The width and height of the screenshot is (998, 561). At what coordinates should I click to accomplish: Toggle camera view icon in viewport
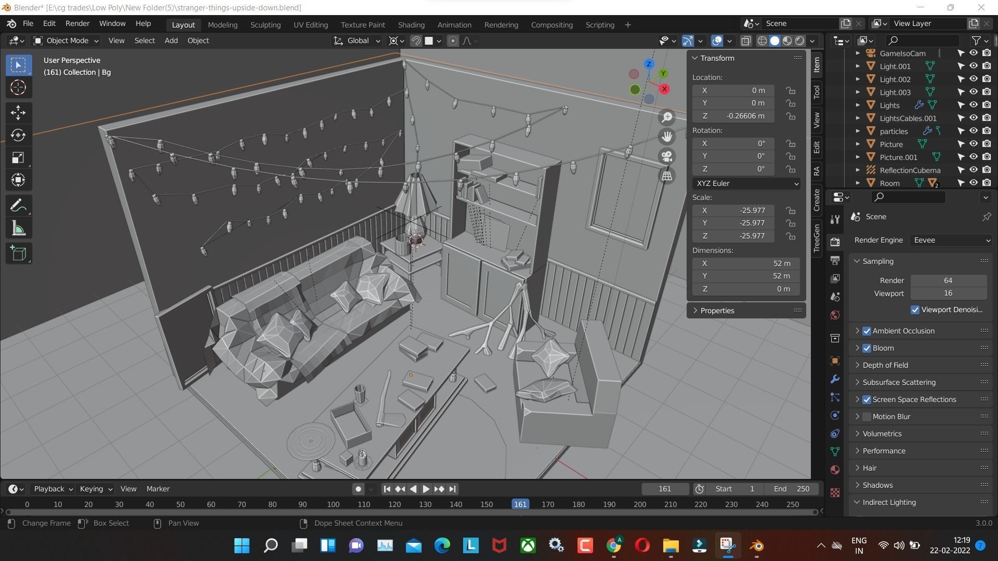point(667,156)
